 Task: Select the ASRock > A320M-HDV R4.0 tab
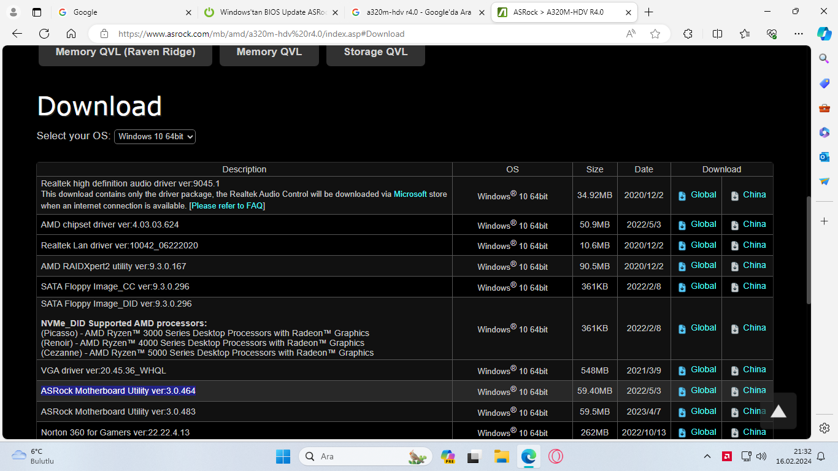coord(564,12)
